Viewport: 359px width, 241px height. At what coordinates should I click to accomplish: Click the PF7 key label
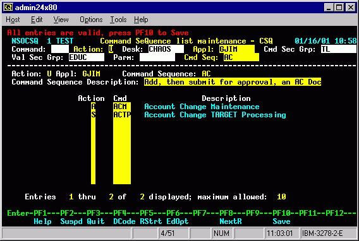coord(200,213)
